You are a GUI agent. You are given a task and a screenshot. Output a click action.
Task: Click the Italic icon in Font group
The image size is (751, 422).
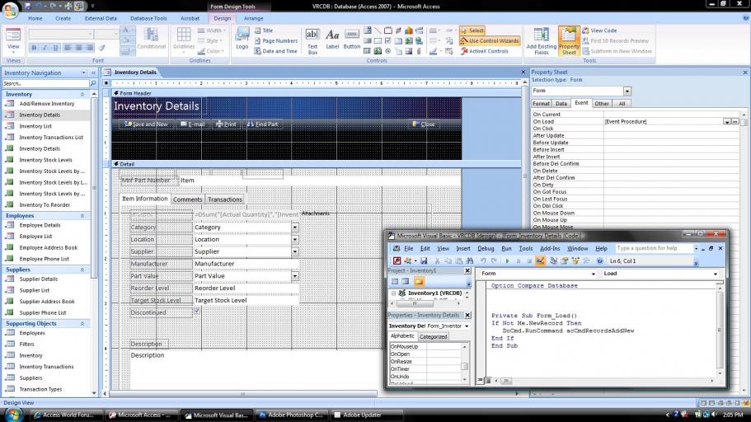click(45, 48)
